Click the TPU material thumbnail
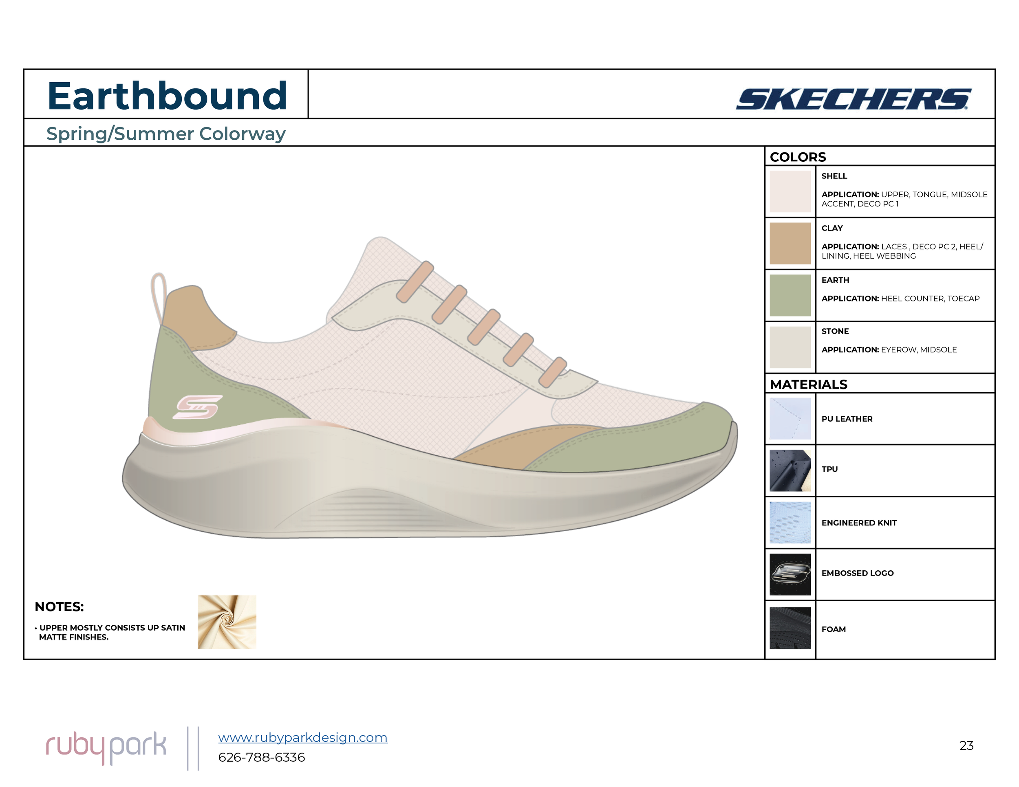 pos(790,470)
